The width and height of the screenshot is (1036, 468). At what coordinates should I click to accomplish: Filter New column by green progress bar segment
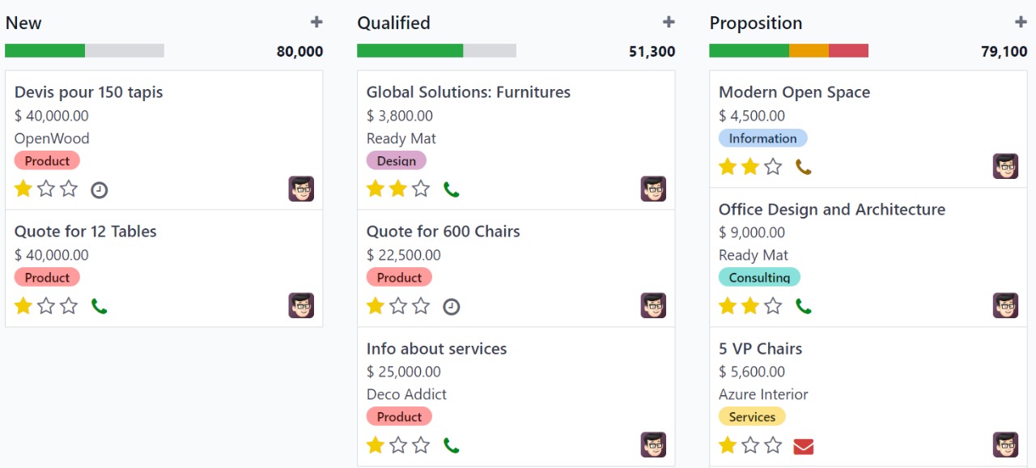(x=45, y=51)
